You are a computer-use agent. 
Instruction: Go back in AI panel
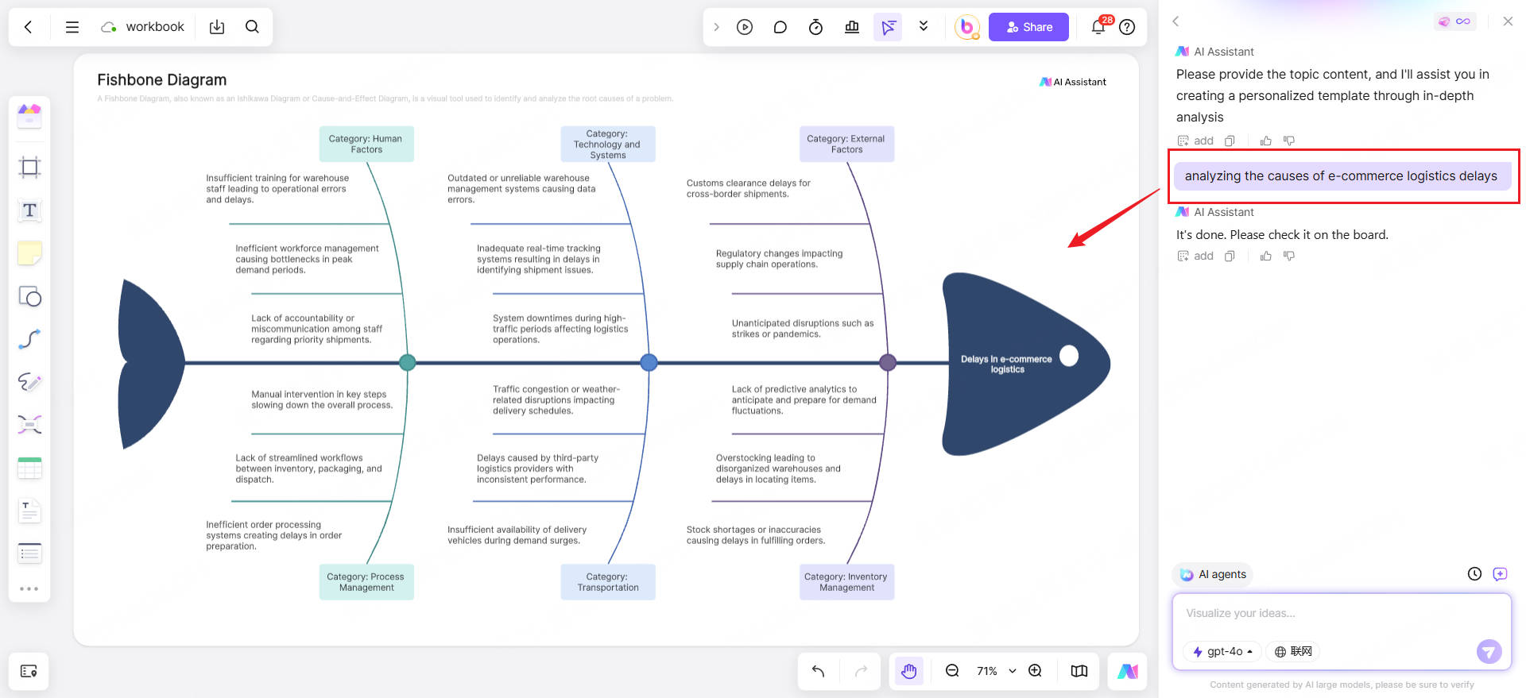point(1175,21)
